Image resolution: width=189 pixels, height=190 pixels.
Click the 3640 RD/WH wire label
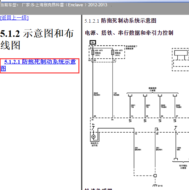tap(97, 94)
